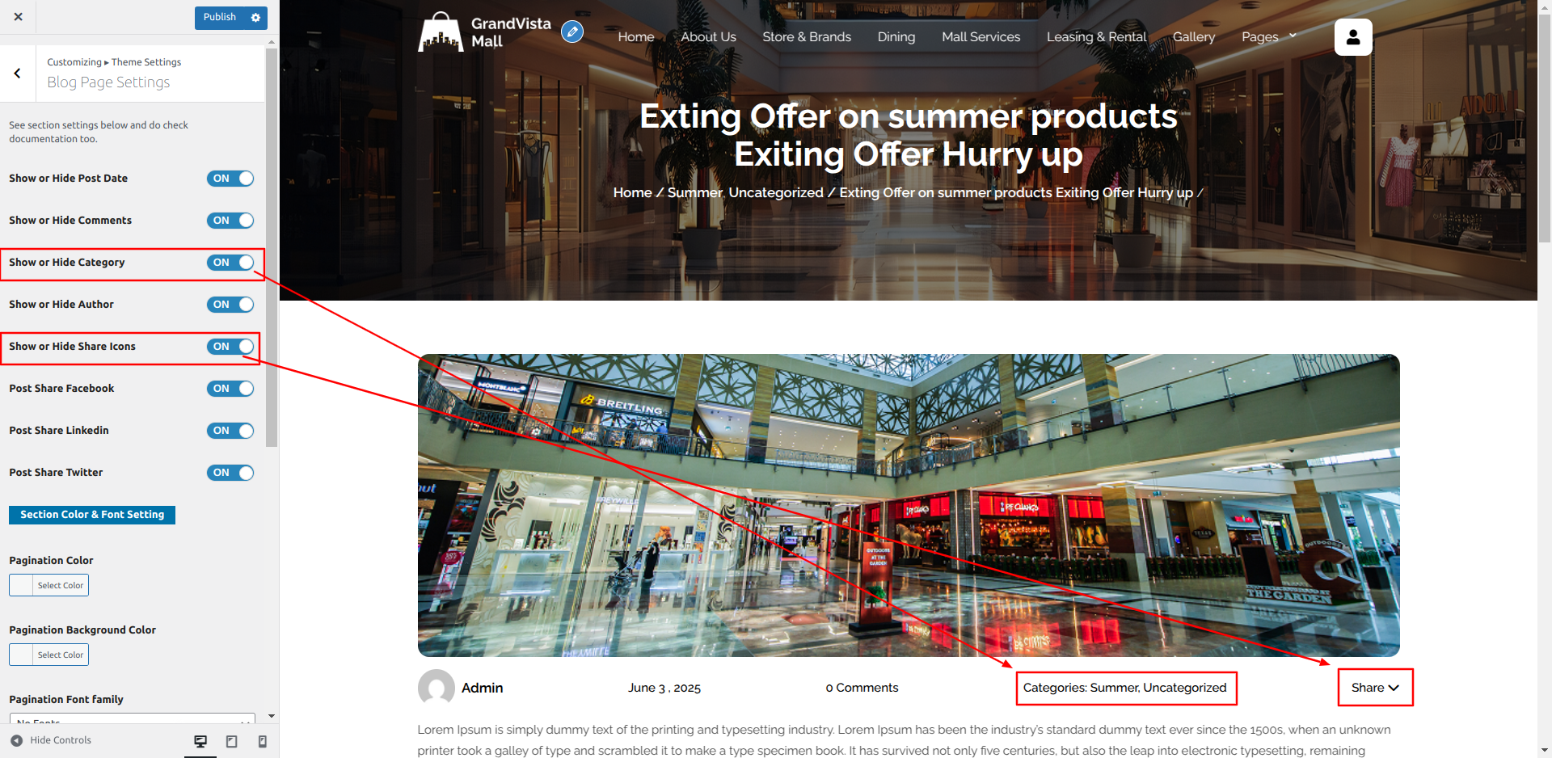Open the Pagination Font Family dropdown
Image resolution: width=1552 pixels, height=758 pixels.
click(132, 719)
